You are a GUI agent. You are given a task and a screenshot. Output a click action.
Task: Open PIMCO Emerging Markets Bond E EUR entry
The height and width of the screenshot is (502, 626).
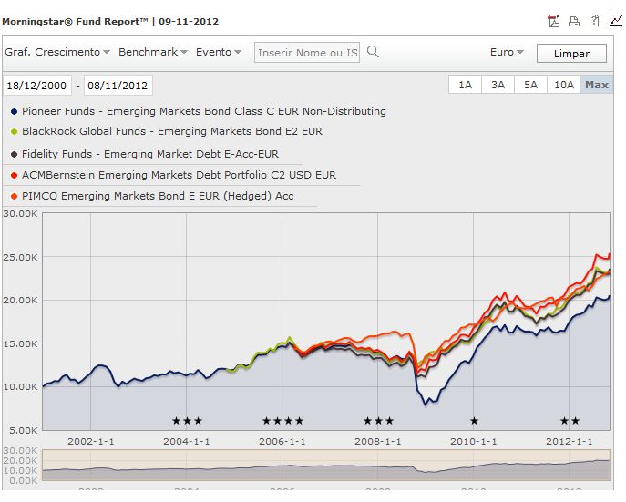tap(158, 196)
